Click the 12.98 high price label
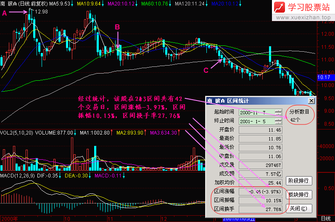This screenshot has width=335, height=222. click(x=41, y=12)
